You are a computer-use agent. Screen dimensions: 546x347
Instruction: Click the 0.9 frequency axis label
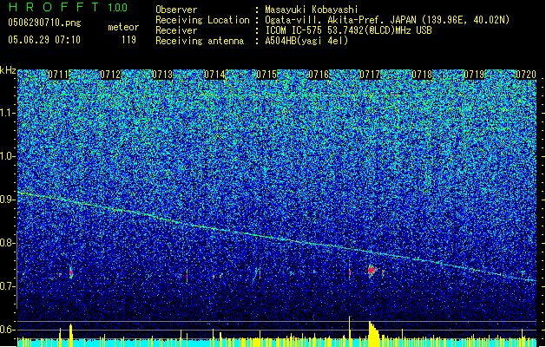pyautogui.click(x=7, y=200)
